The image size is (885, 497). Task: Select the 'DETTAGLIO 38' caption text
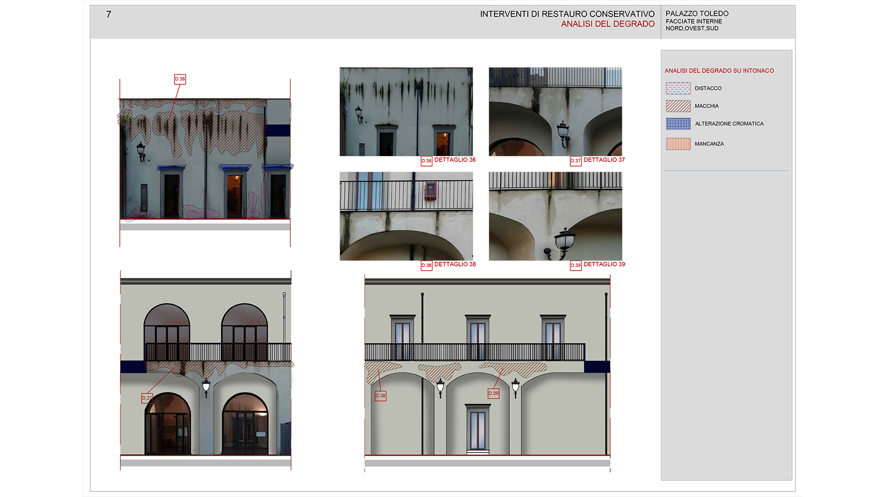point(455,264)
